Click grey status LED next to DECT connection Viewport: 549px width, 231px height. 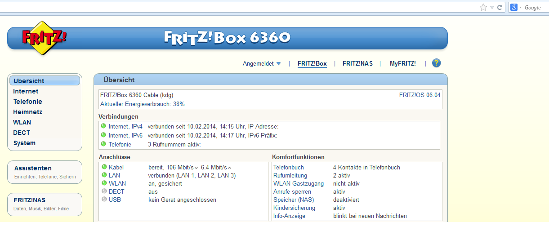104,191
